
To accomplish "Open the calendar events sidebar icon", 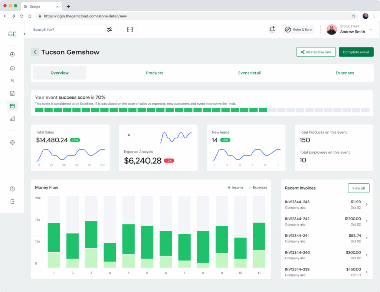I will click(12, 106).
